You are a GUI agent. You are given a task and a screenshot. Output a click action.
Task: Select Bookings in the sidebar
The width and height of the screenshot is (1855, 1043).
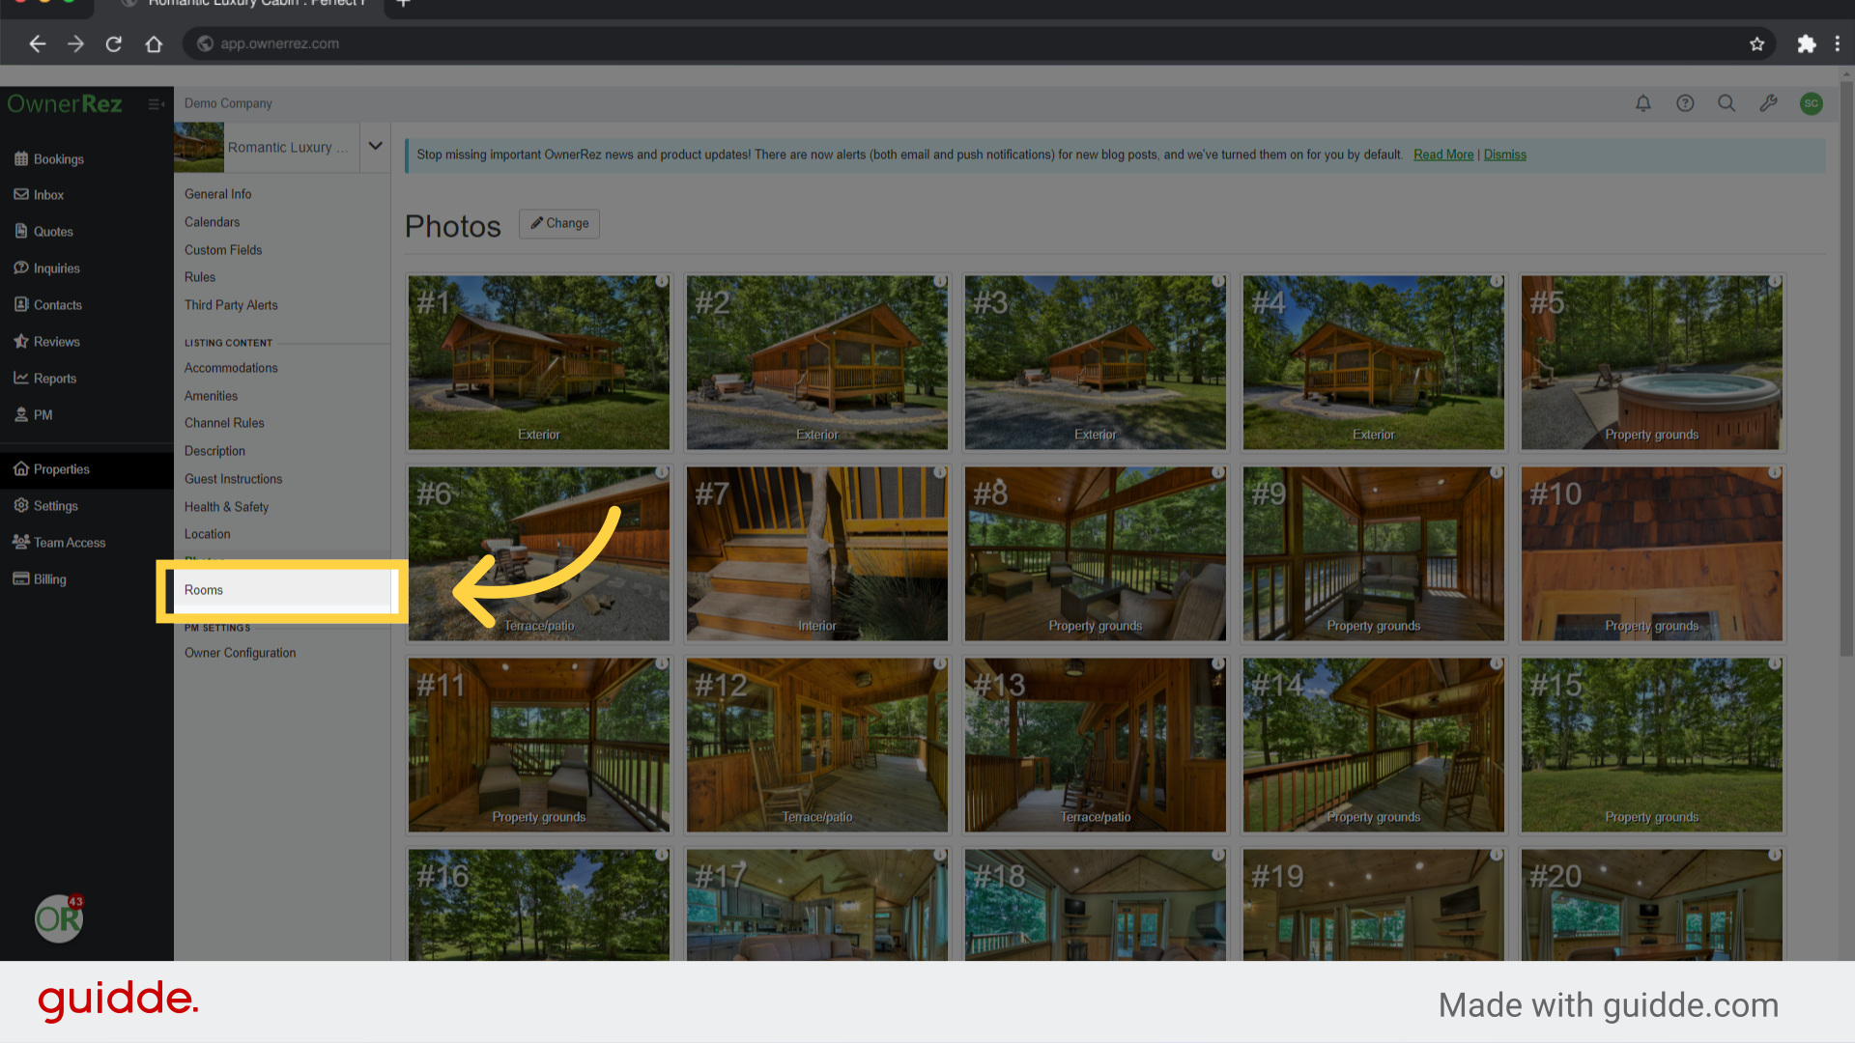point(58,158)
